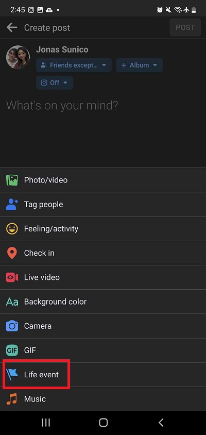This screenshot has width=206, height=435.
Task: Tap the Instagram notification icon in status bar
Action: (31, 10)
